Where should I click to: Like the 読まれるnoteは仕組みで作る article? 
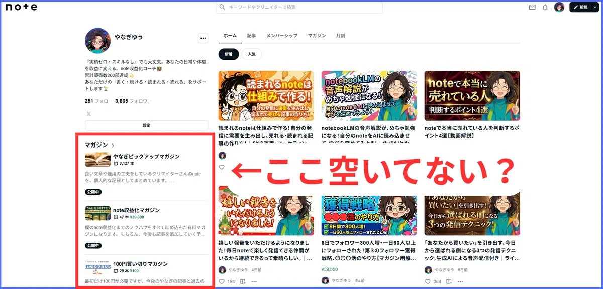click(222, 167)
